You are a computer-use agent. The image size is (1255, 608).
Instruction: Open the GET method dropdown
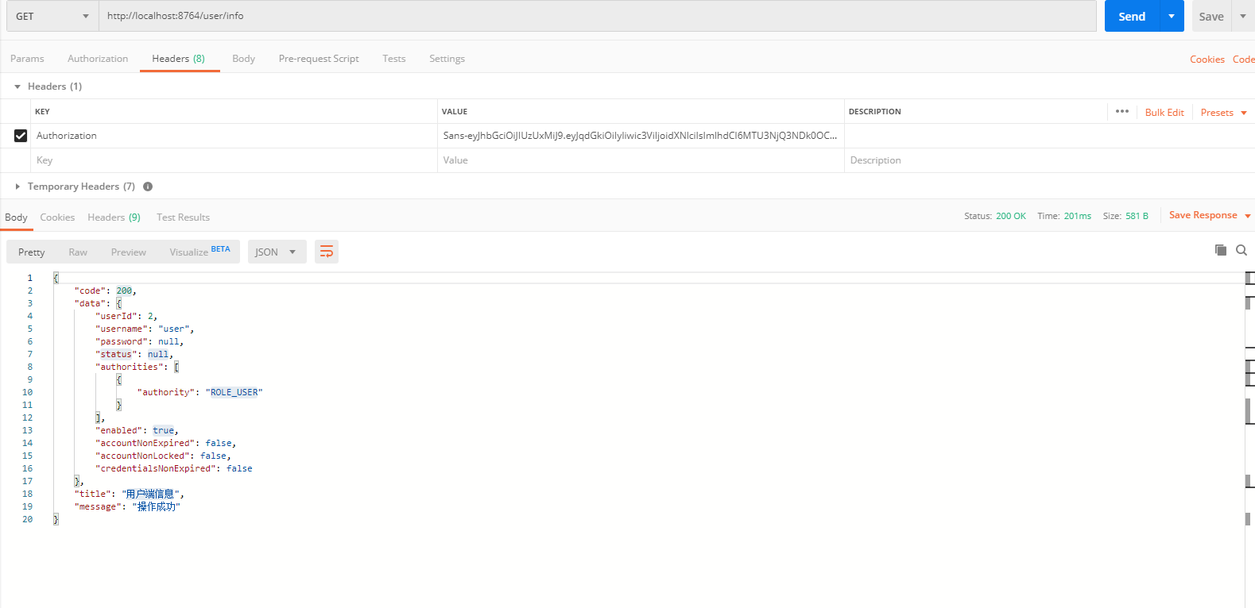pos(52,16)
